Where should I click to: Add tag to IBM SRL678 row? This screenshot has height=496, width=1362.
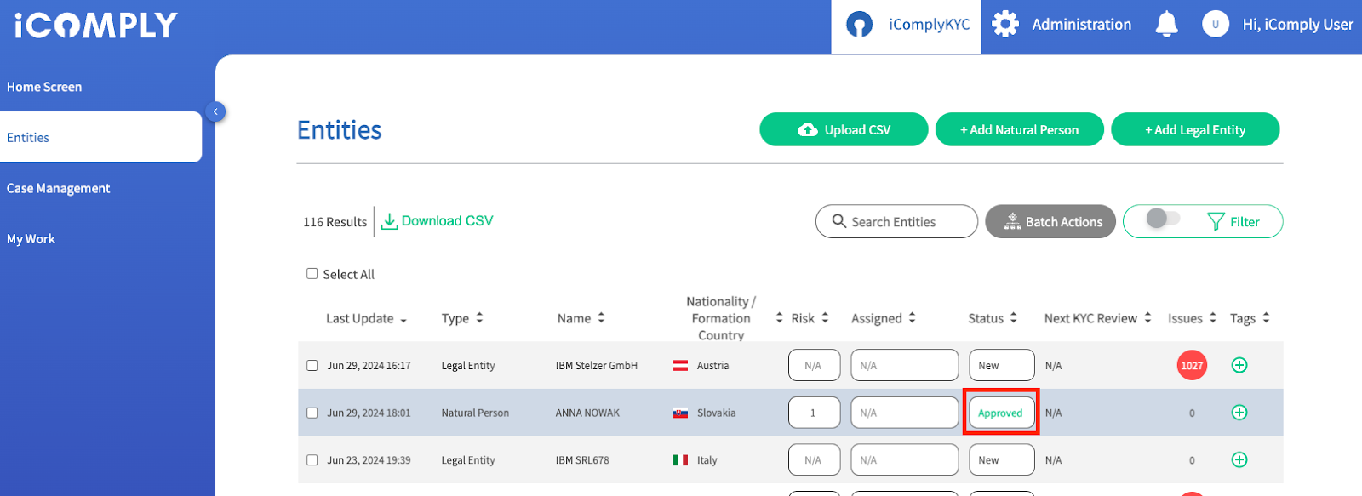click(x=1239, y=459)
